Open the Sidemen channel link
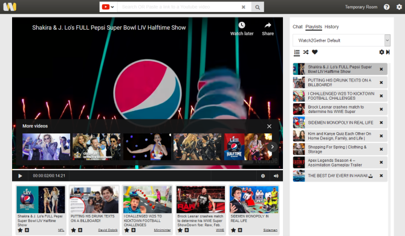Image resolution: width=405 pixels, height=236 pixels. coord(270,230)
